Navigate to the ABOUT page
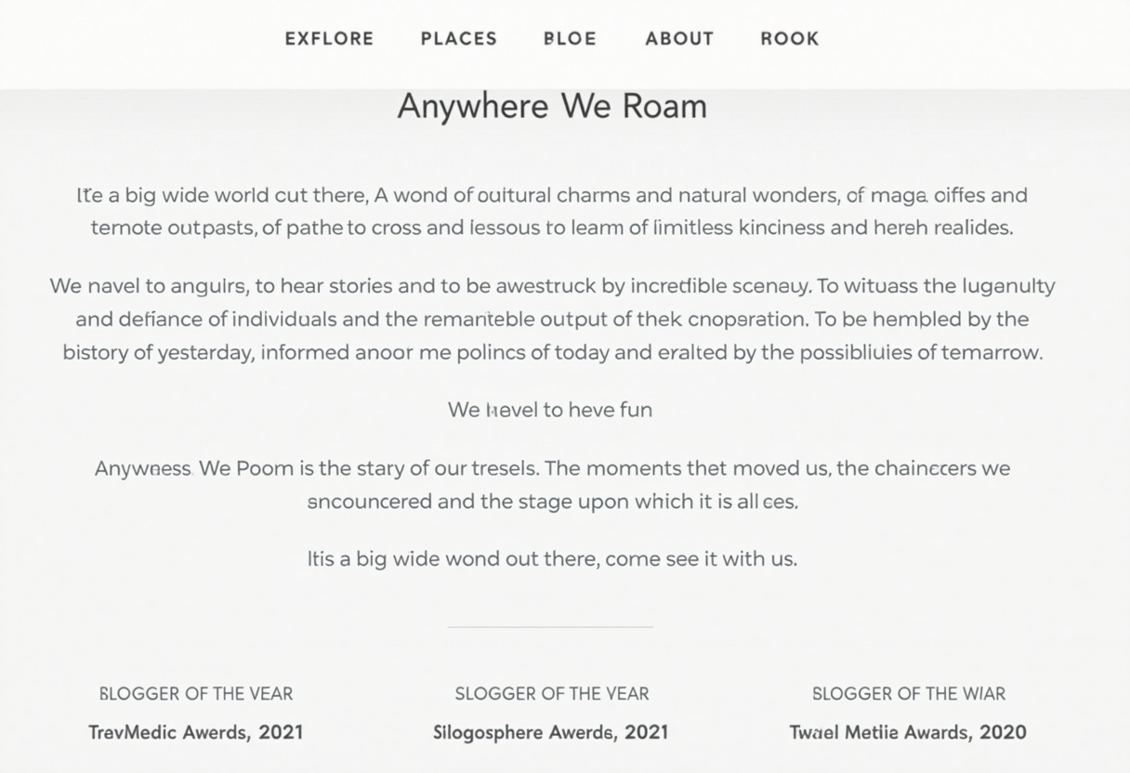Viewport: 1130px width, 773px height. click(679, 39)
